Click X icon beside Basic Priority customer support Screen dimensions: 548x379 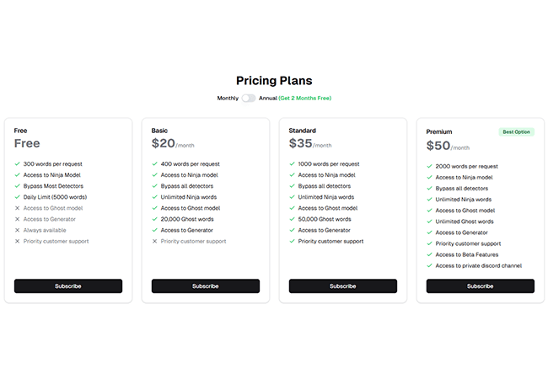tap(155, 241)
